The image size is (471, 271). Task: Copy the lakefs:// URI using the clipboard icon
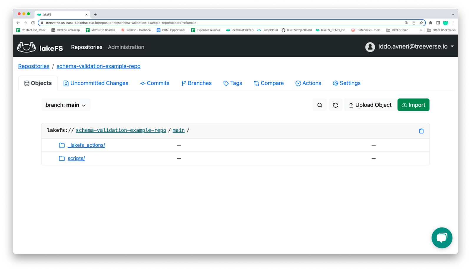click(x=421, y=131)
